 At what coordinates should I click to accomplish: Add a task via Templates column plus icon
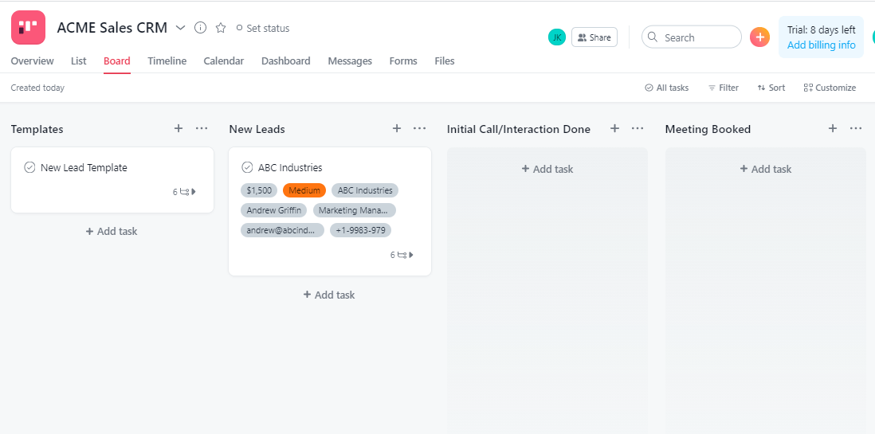[179, 128]
